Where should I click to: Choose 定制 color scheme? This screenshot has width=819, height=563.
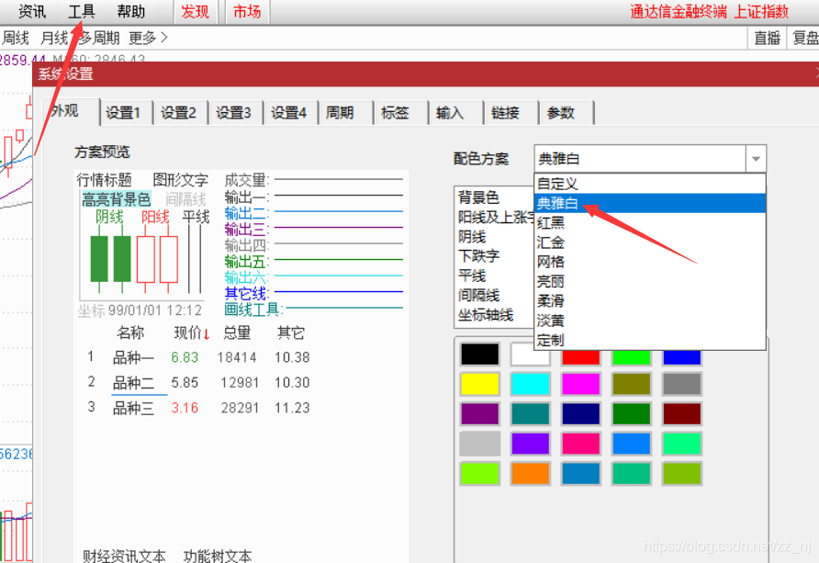[x=650, y=341]
